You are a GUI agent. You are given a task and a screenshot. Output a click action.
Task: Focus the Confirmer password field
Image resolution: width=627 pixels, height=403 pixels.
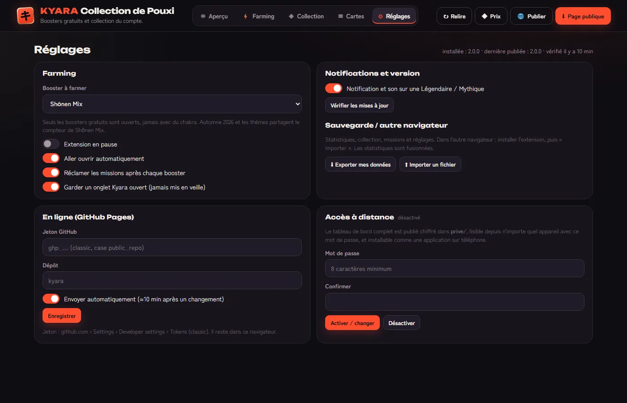click(x=455, y=302)
